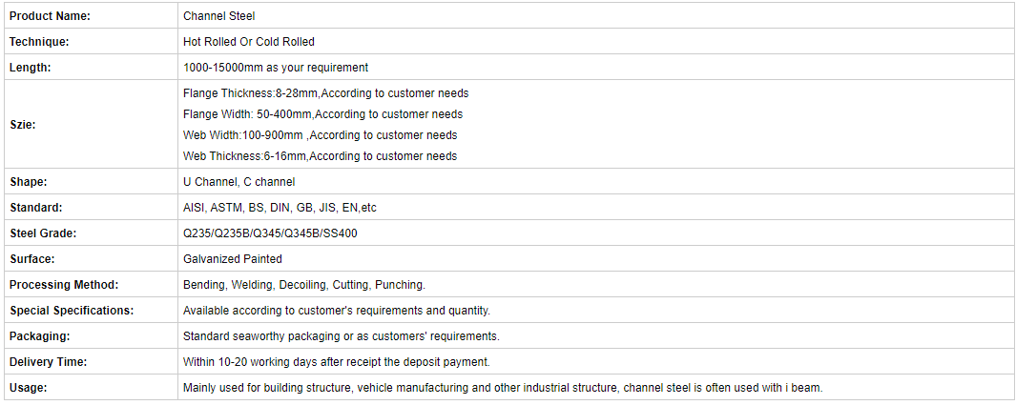Click the Web Width 100-900mm line
The image size is (1016, 405).
pos(321,135)
